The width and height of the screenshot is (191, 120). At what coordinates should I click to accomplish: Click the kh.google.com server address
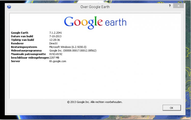(58, 61)
